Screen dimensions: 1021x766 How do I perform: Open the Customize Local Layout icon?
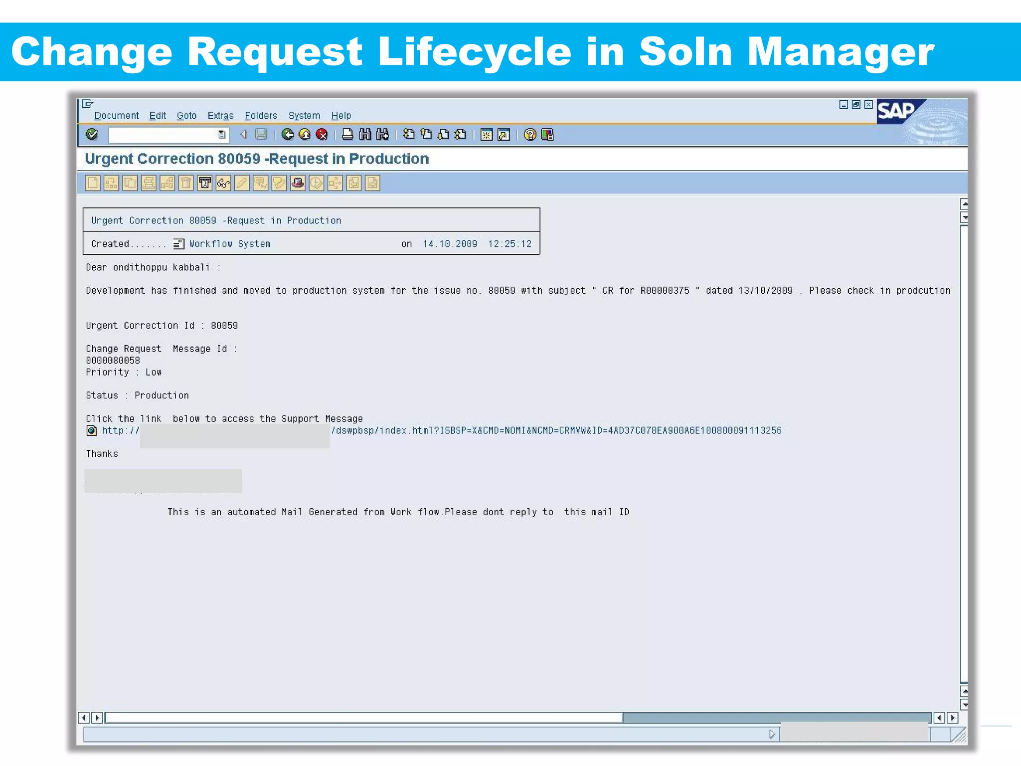547,135
